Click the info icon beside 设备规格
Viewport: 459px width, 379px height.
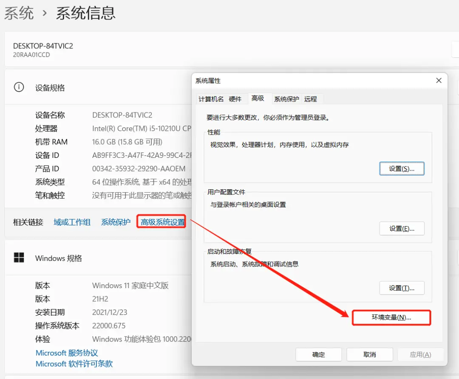click(19, 87)
